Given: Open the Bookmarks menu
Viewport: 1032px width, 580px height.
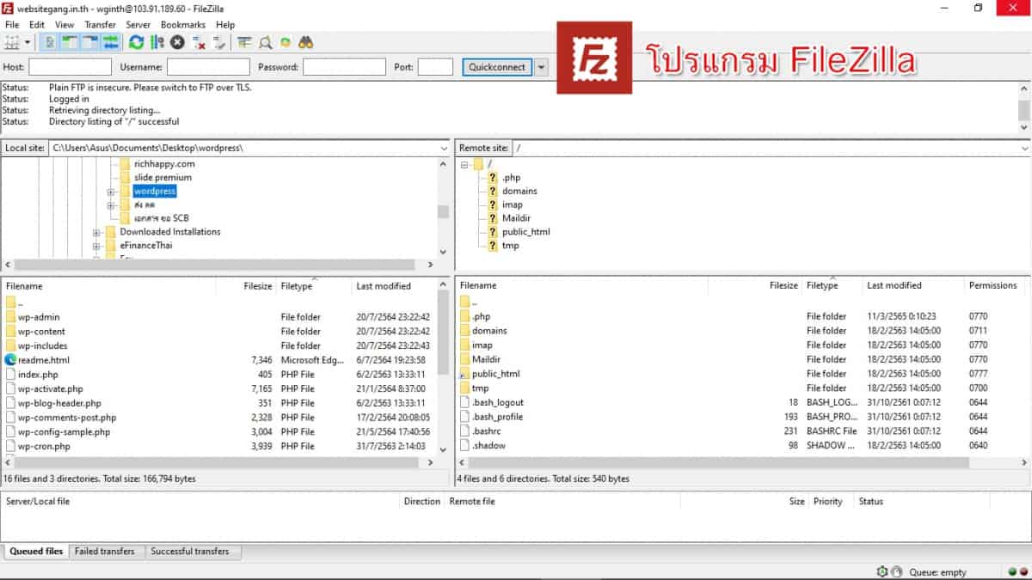Looking at the screenshot, I should point(182,25).
